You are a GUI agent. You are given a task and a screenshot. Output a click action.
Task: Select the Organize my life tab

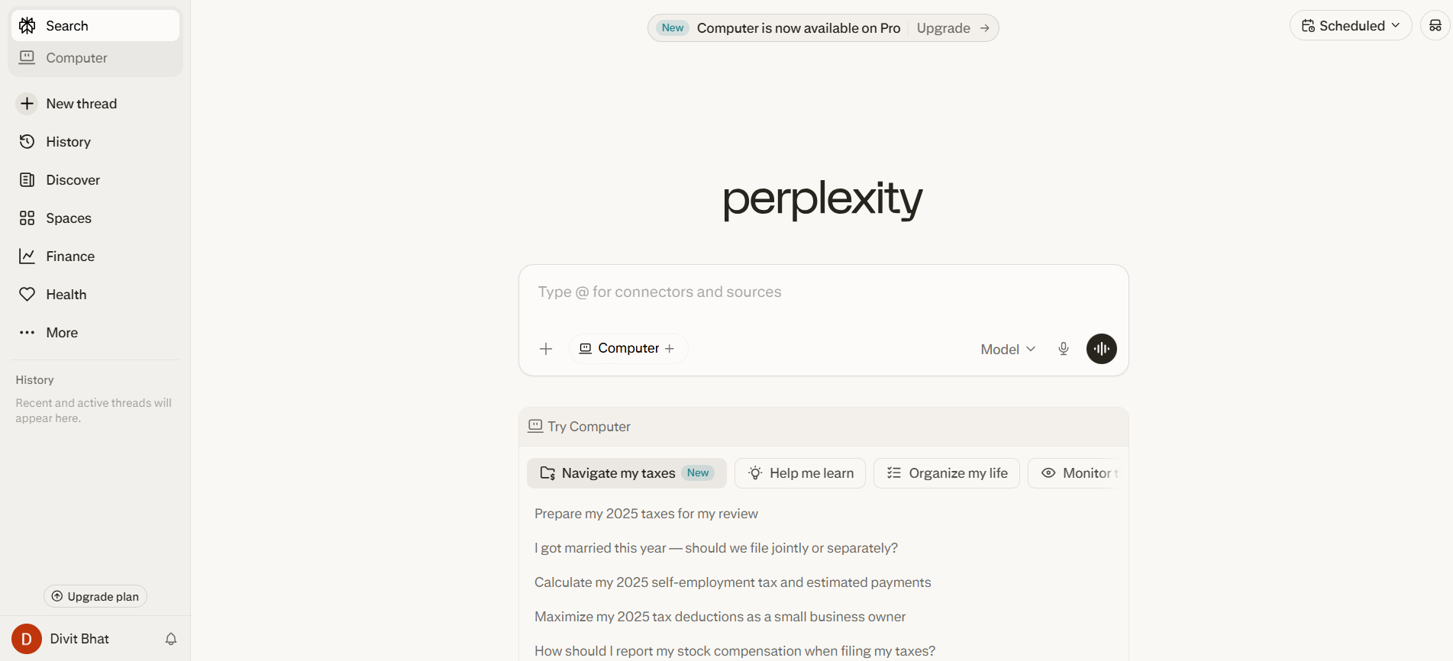[946, 472]
